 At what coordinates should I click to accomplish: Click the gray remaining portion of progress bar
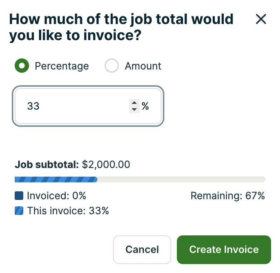point(181,179)
